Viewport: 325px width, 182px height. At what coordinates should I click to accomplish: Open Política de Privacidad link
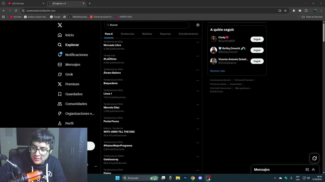click(x=243, y=80)
